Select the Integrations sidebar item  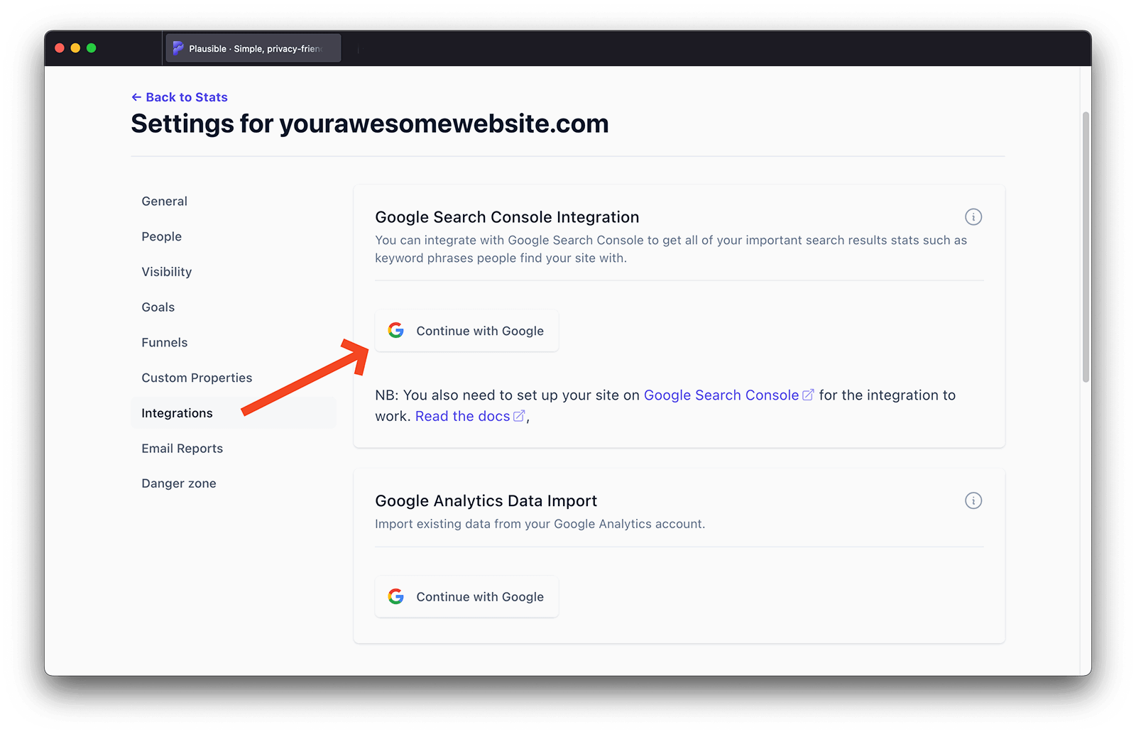coord(177,413)
